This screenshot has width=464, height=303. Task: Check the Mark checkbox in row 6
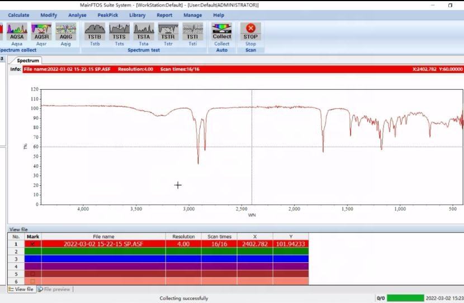(33, 281)
